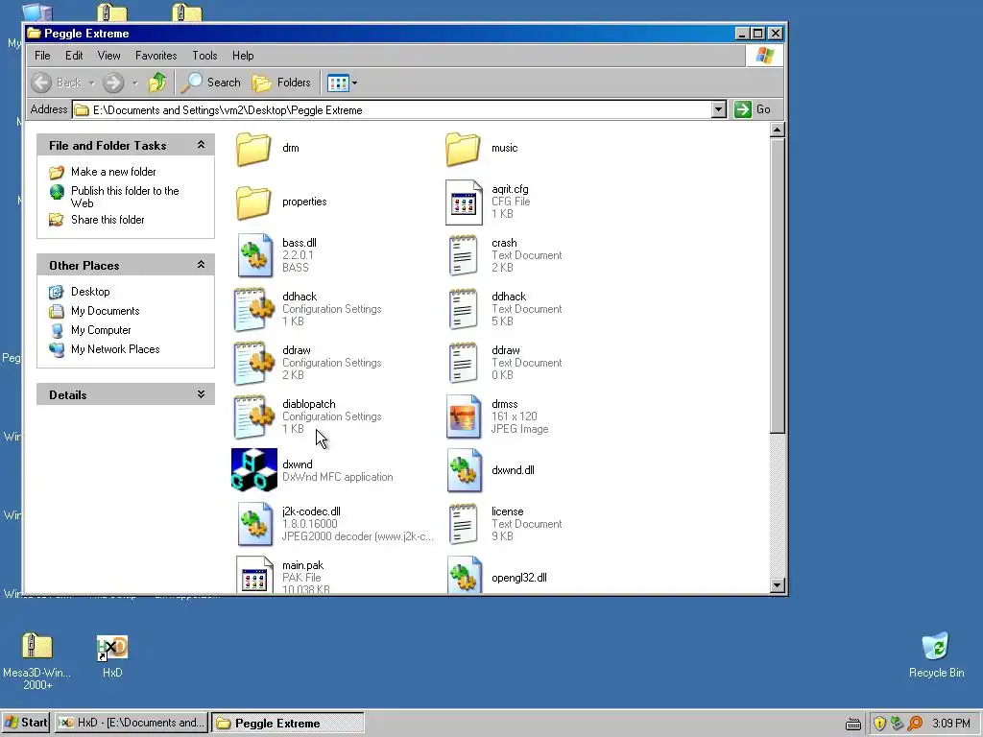Open the drm folder icon
Image resolution: width=983 pixels, height=737 pixels.
253,149
